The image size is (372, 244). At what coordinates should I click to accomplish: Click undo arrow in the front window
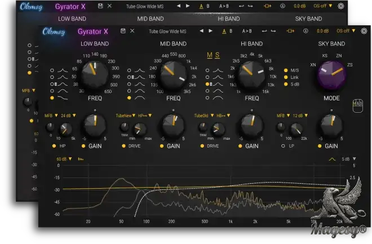pyautogui.click(x=264, y=31)
